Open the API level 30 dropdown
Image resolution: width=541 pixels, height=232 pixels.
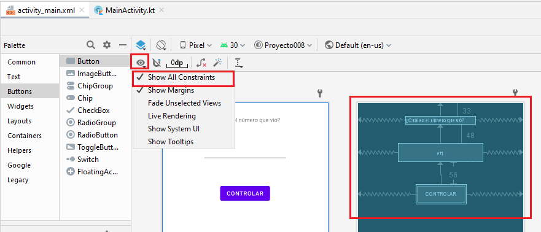tap(233, 45)
